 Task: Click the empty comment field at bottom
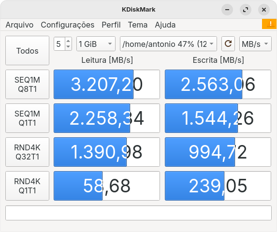coord(138,213)
